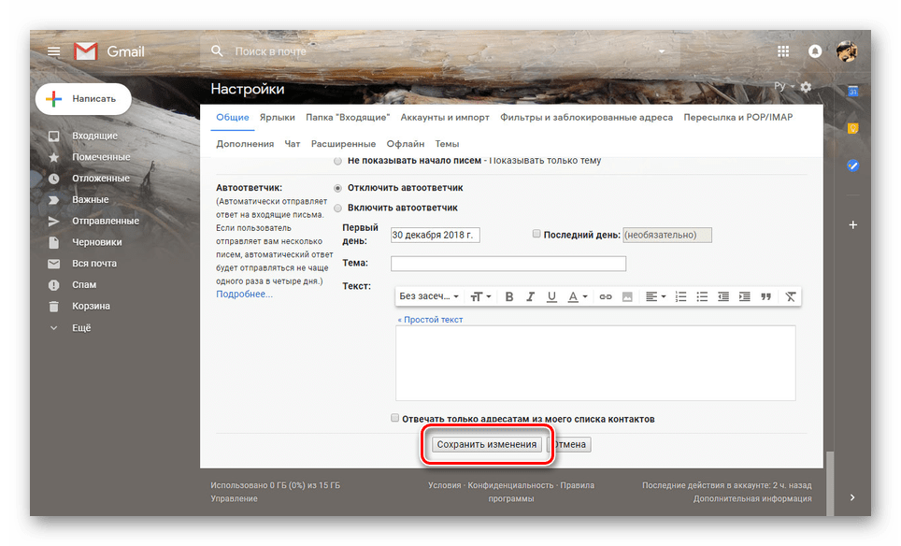The image size is (901, 546).
Task: Select the 'Включить автоответчик' radio button
Action: pos(338,207)
